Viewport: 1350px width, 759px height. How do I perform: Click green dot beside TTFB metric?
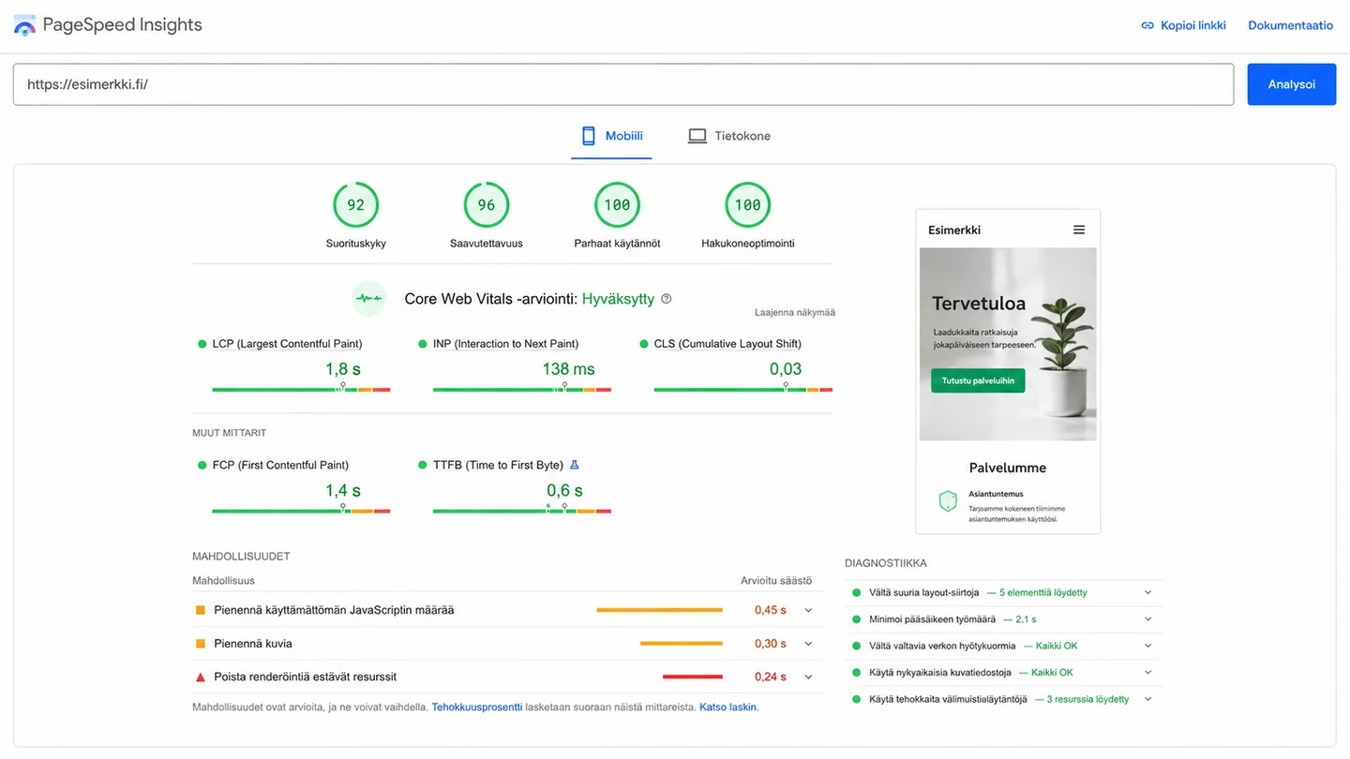[x=423, y=465]
